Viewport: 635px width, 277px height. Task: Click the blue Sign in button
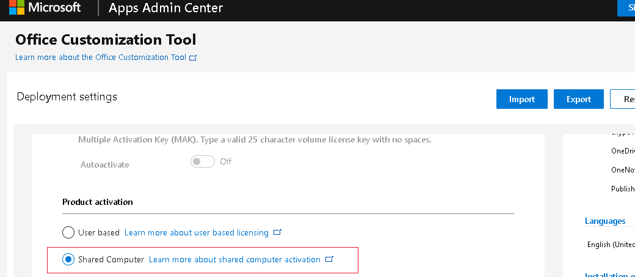coord(626,8)
